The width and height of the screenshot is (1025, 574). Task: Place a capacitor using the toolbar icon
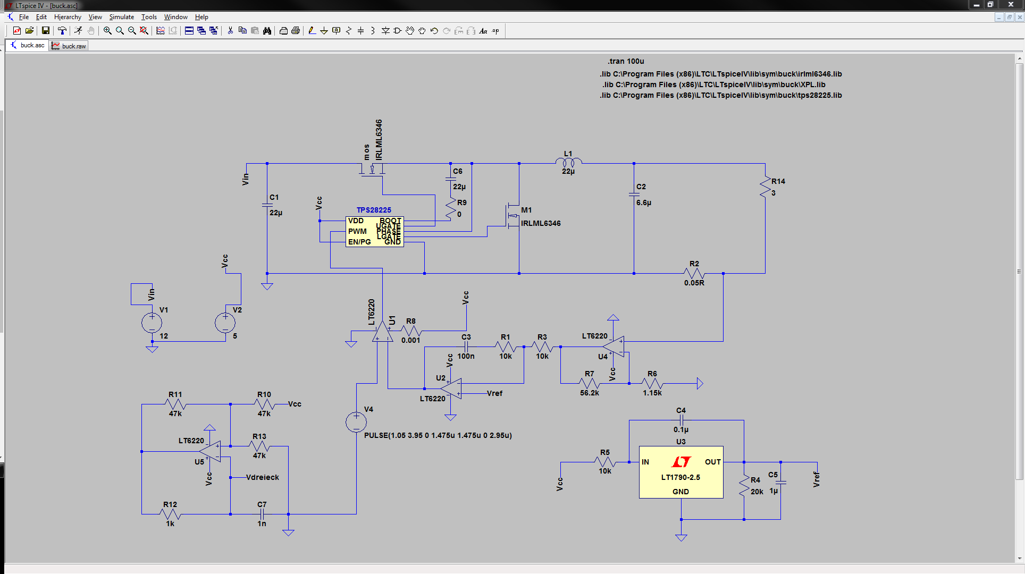click(x=361, y=31)
